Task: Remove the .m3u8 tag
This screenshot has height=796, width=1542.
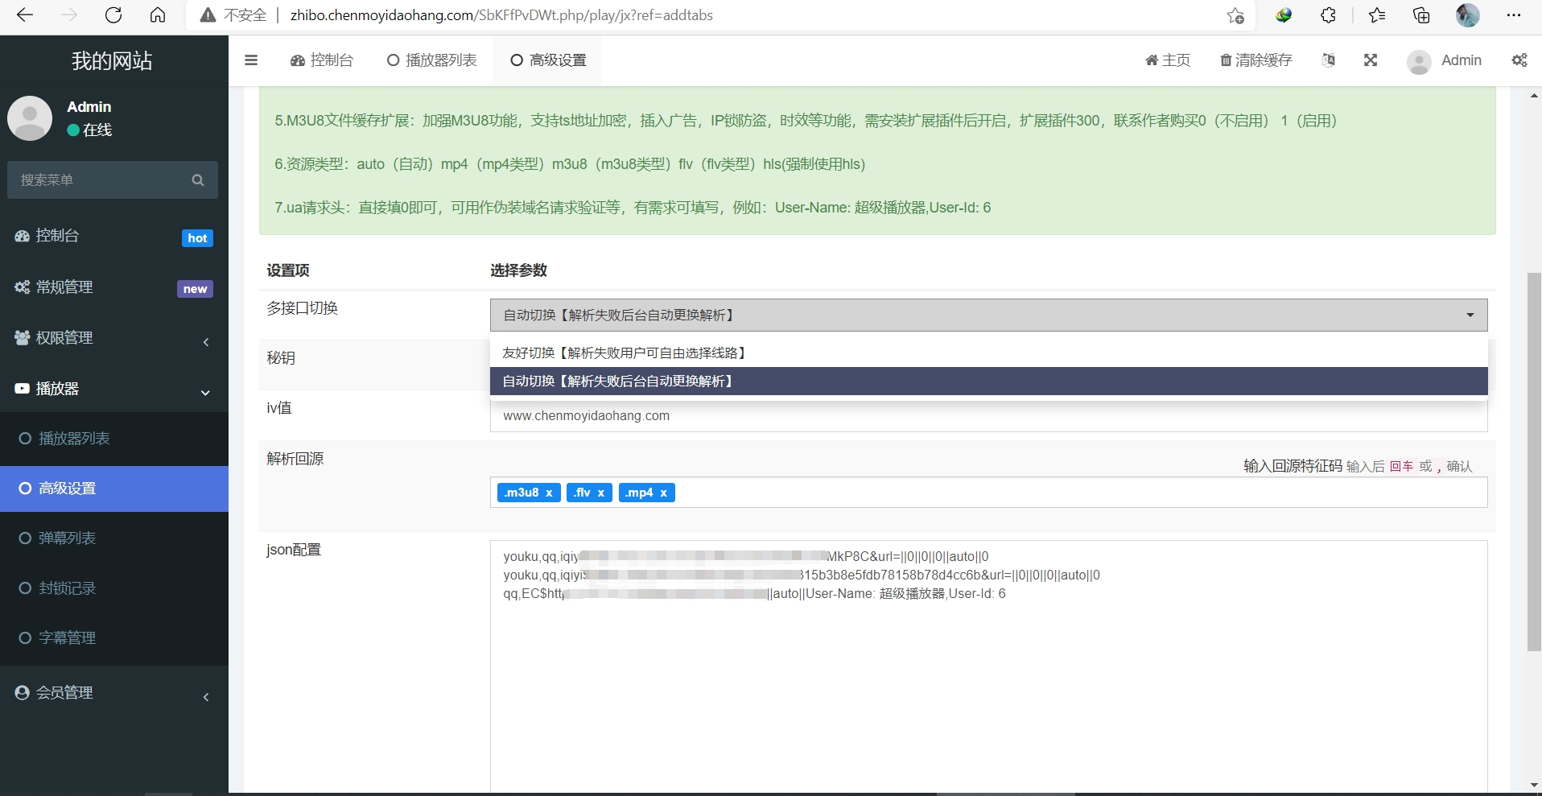Action: [x=549, y=493]
